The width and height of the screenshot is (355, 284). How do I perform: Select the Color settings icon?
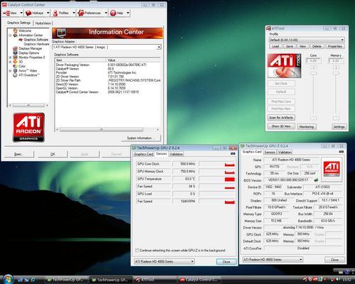click(x=16, y=66)
